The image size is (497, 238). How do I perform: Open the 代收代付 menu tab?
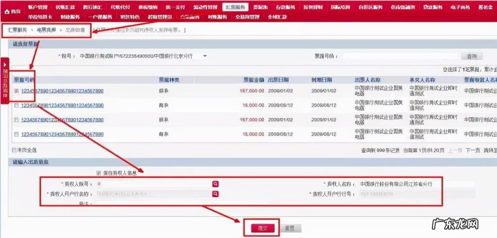pos(120,7)
